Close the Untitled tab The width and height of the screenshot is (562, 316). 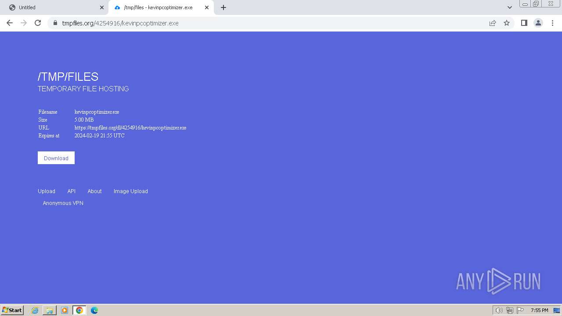click(x=102, y=7)
